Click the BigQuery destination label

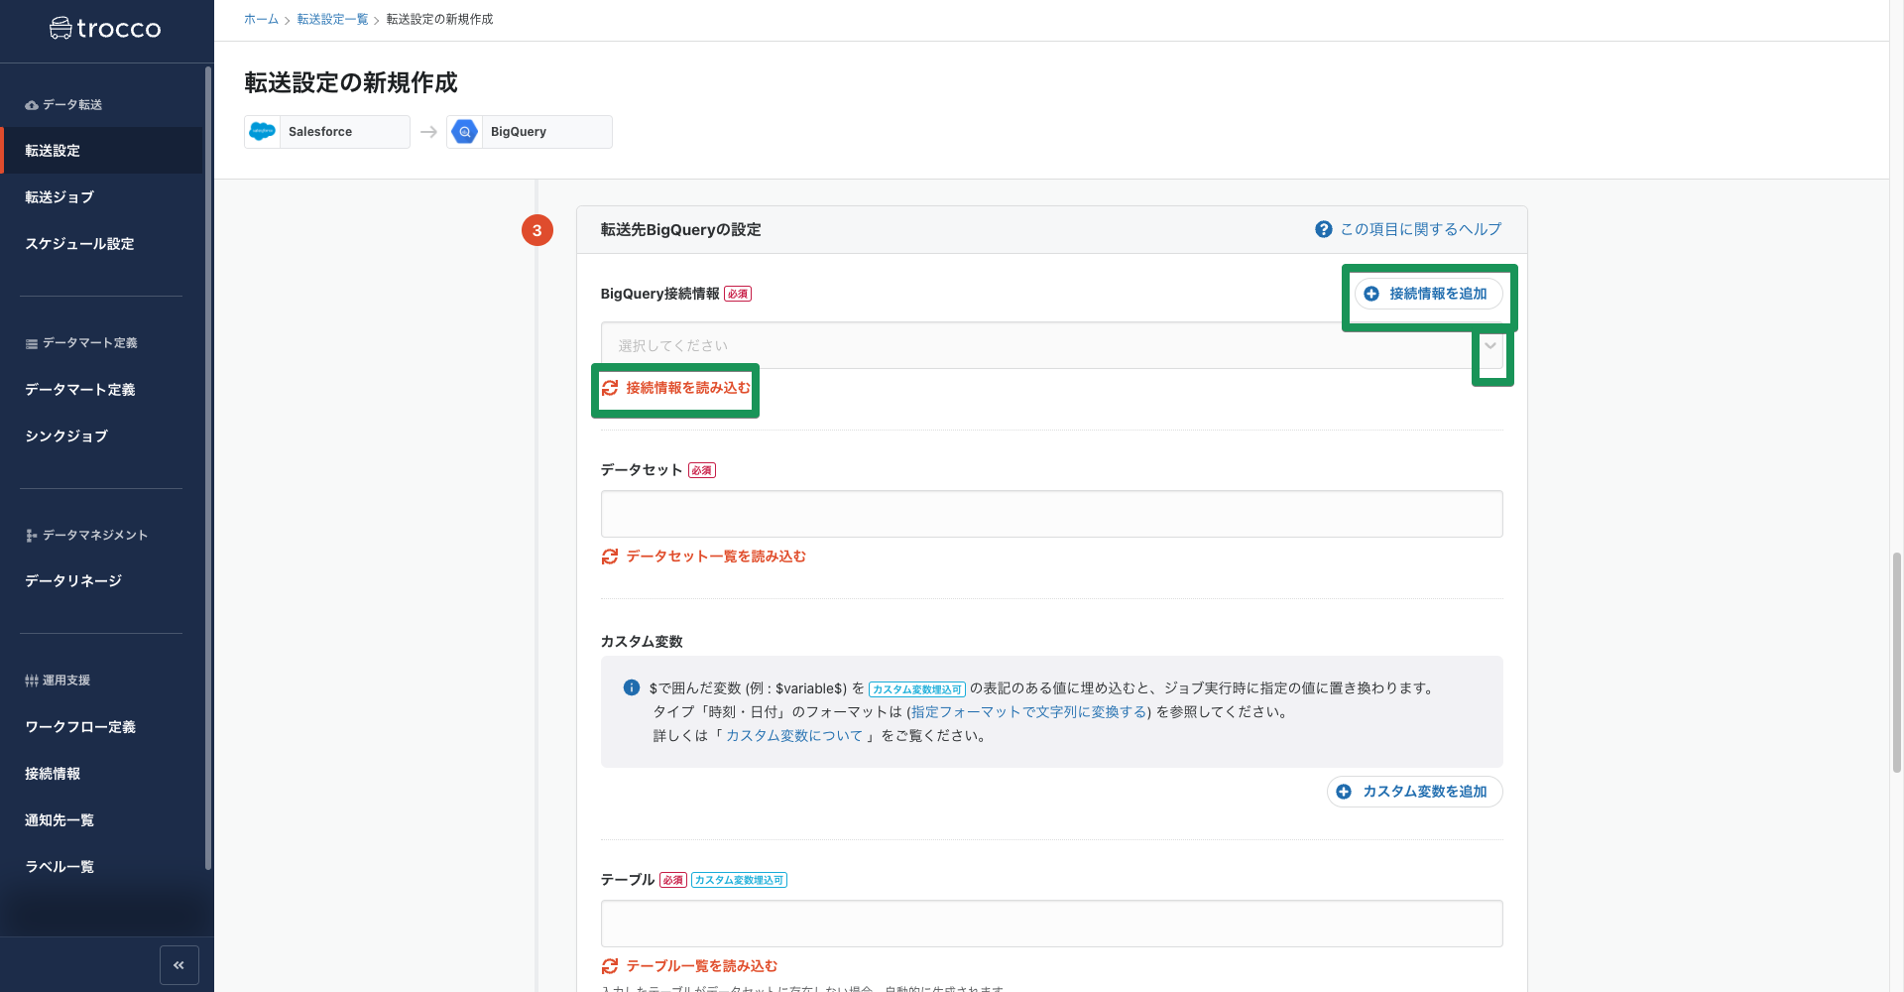pyautogui.click(x=519, y=132)
